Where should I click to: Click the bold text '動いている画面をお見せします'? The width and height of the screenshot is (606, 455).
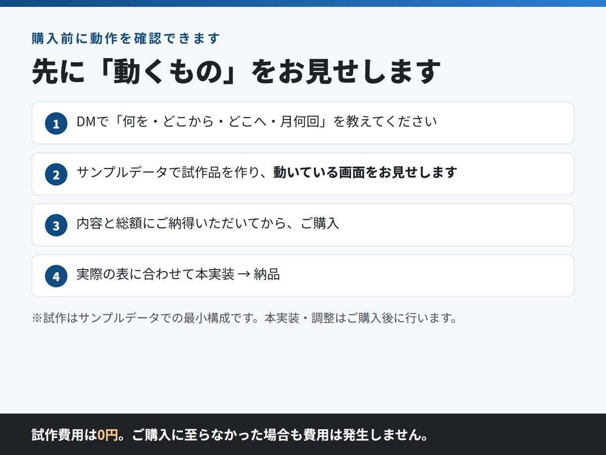pyautogui.click(x=365, y=173)
